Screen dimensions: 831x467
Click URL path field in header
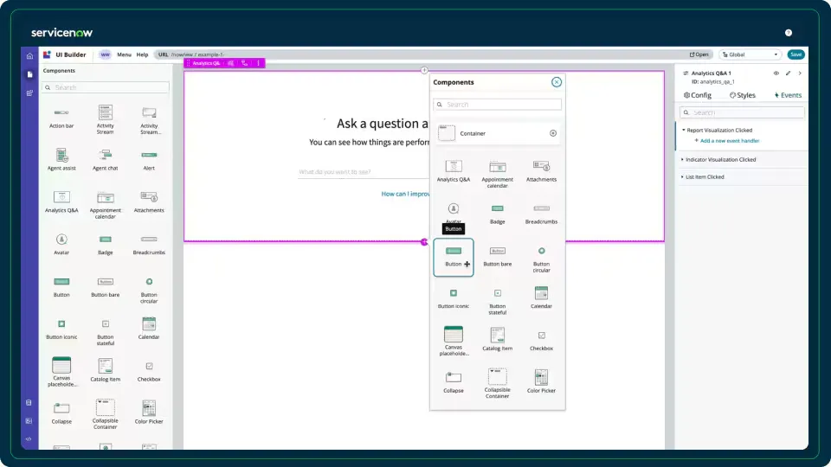pos(198,54)
